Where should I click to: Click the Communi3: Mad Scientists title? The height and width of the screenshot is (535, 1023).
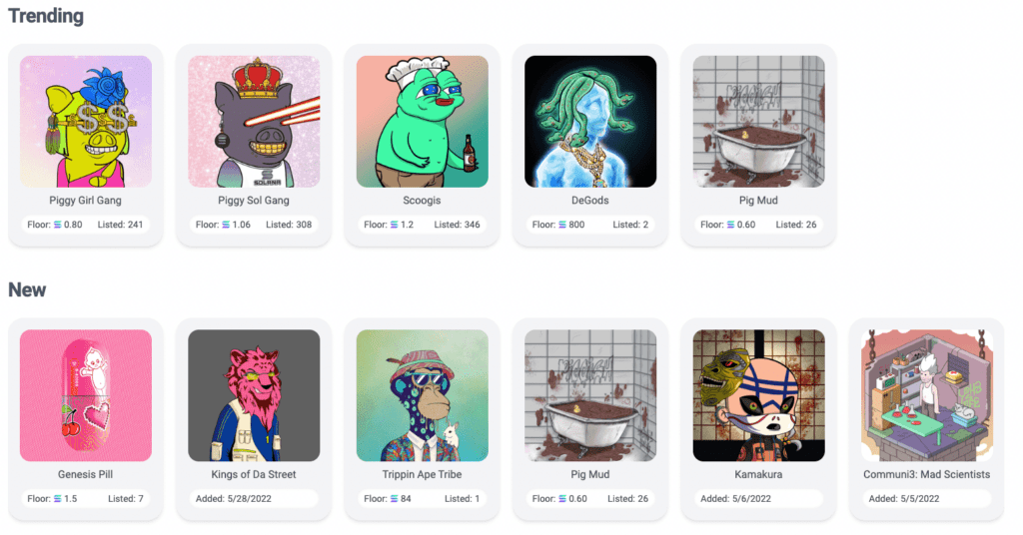click(927, 474)
